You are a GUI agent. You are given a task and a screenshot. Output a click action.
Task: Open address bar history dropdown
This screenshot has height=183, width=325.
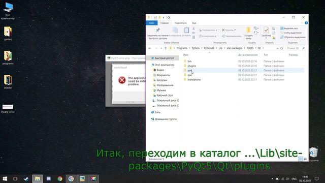pos(277,48)
